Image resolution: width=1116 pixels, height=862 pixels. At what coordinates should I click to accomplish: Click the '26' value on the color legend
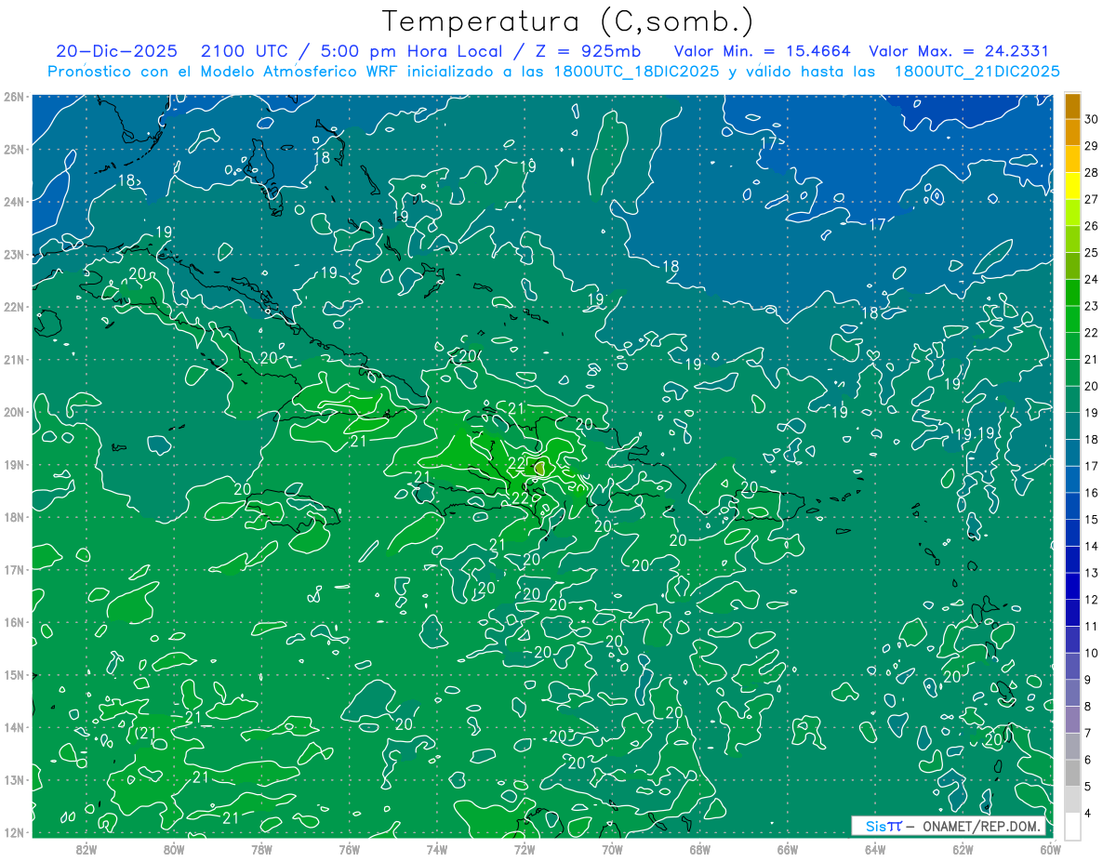pos(1091,226)
